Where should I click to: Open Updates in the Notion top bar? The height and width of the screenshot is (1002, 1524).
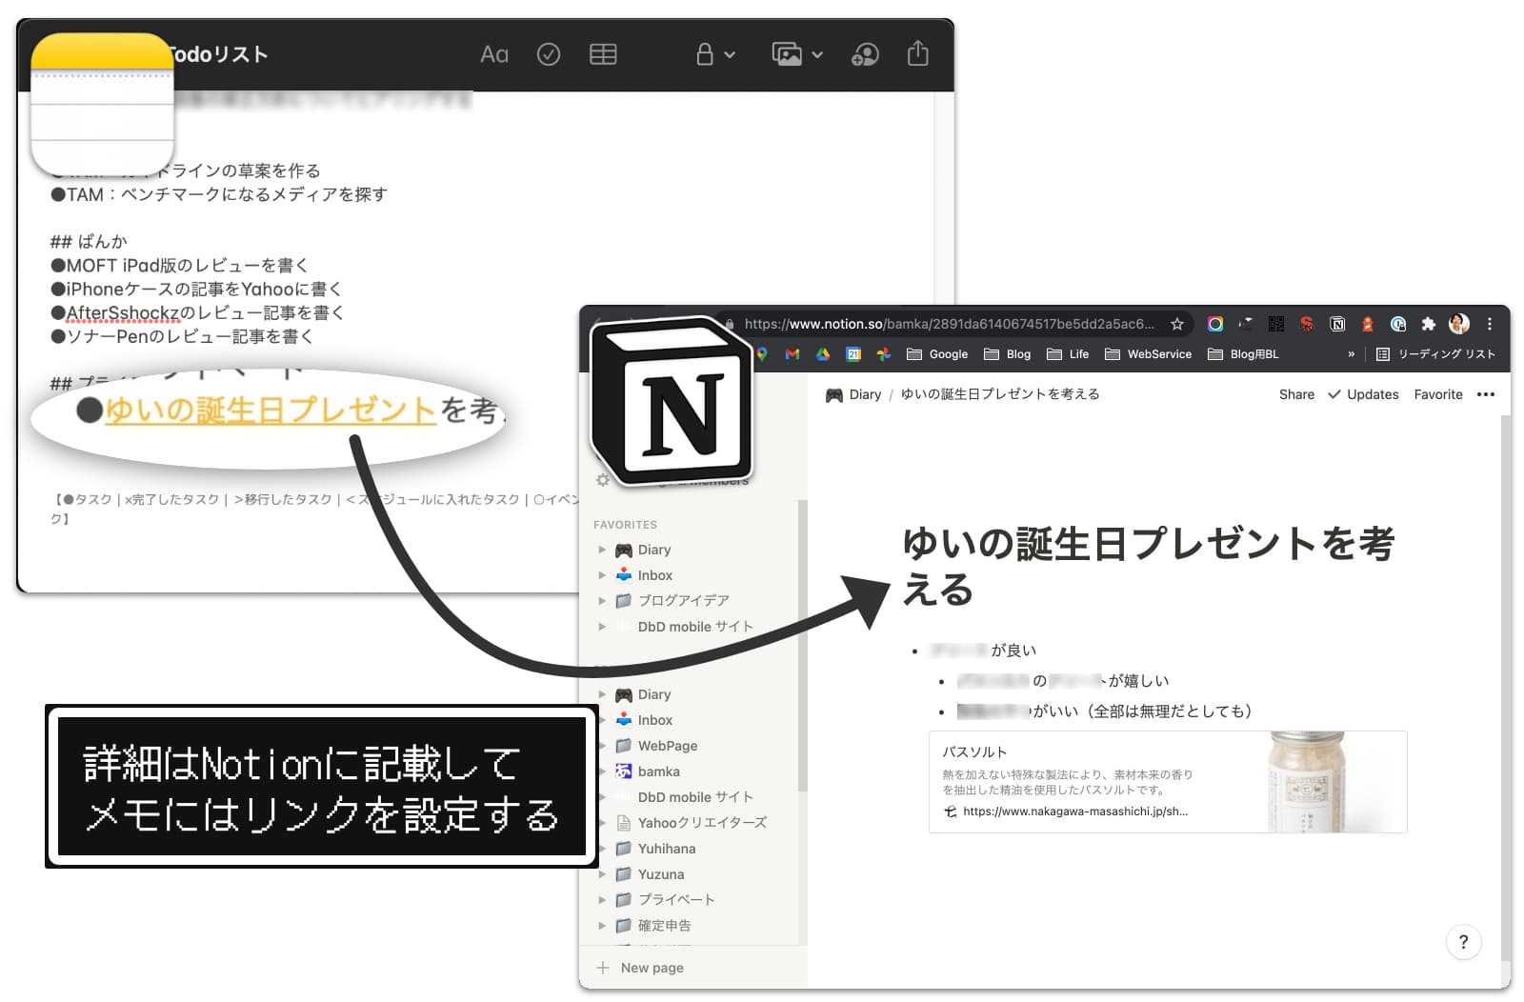[x=1363, y=394]
